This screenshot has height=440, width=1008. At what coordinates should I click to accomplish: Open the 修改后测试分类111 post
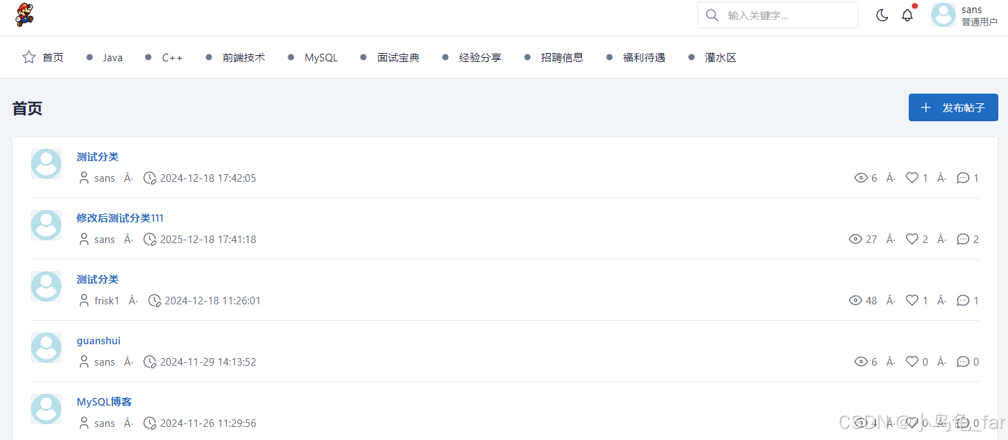(x=120, y=218)
